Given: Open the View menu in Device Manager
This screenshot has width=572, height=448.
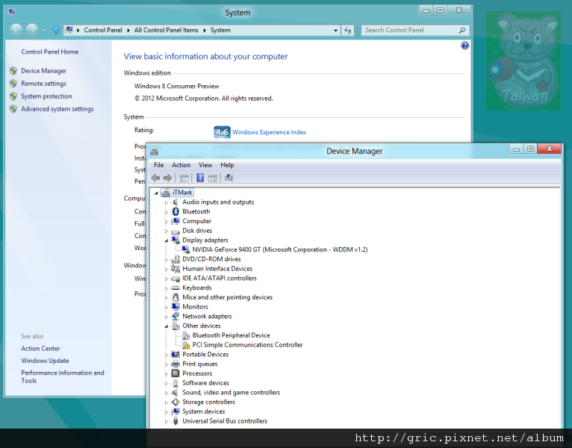Looking at the screenshot, I should click(205, 165).
